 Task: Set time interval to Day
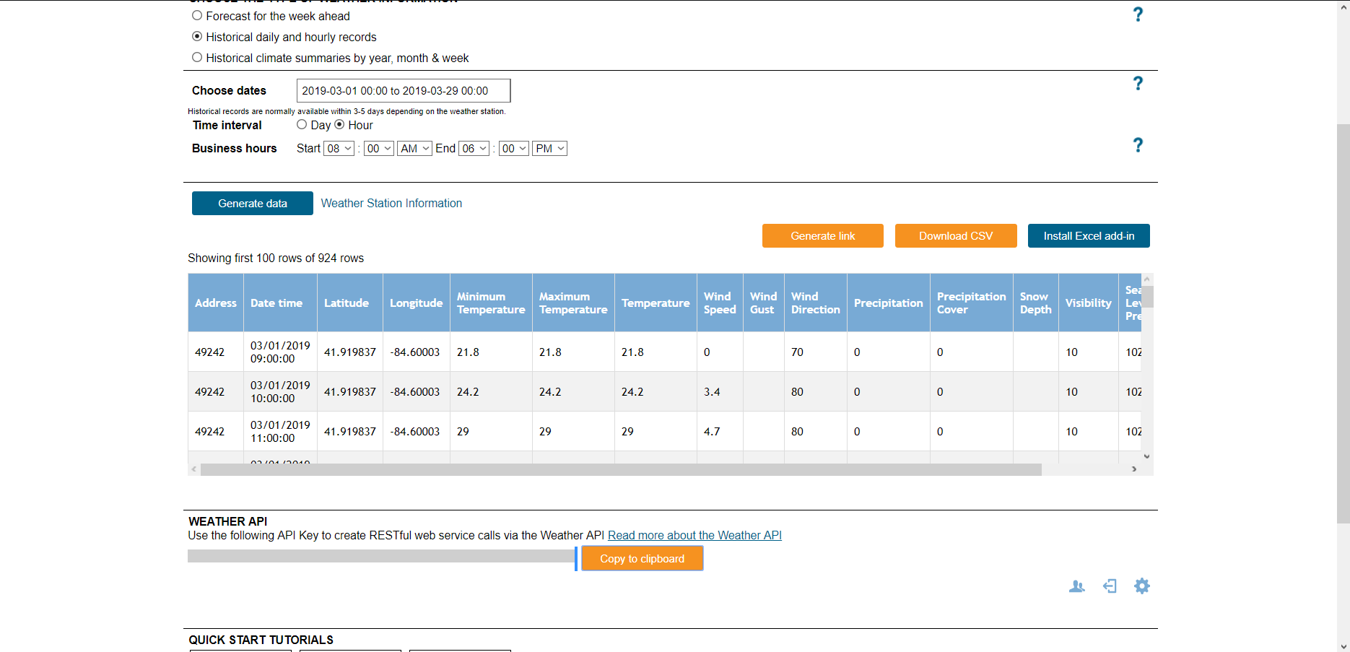[x=302, y=125]
